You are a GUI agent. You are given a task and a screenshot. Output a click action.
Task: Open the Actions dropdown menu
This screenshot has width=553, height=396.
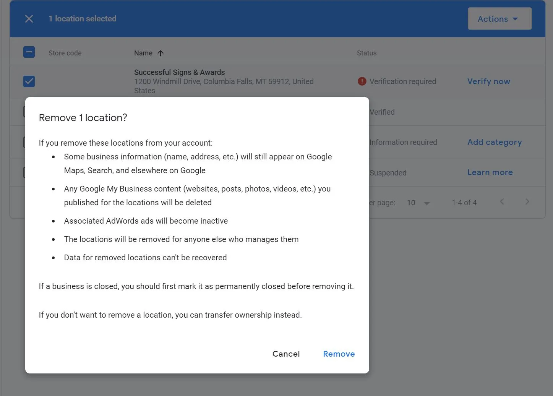[499, 19]
